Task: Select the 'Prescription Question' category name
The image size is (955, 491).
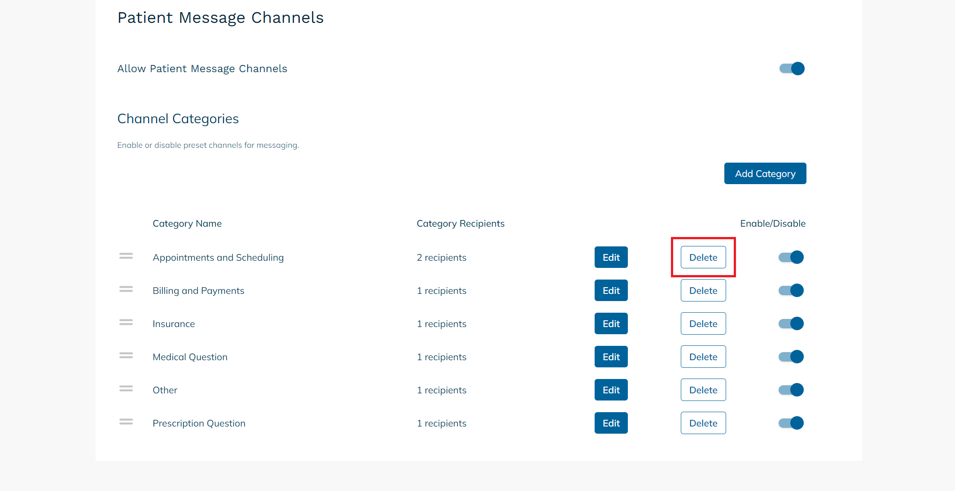Action: click(x=199, y=423)
